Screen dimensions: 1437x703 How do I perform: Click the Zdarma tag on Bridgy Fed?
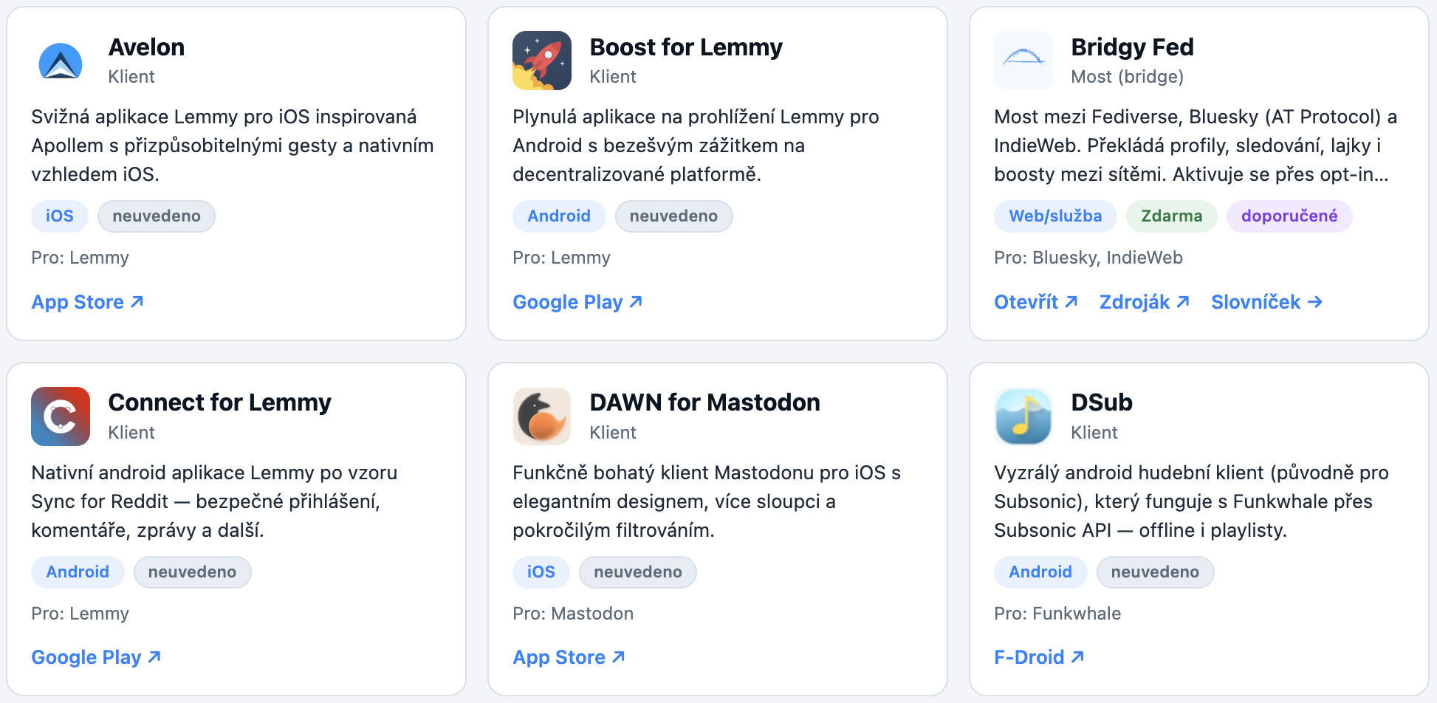[1171, 216]
